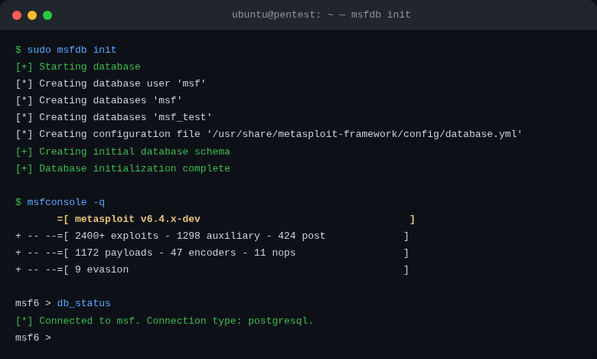Click 'Database initialization complete' line

tap(122, 168)
